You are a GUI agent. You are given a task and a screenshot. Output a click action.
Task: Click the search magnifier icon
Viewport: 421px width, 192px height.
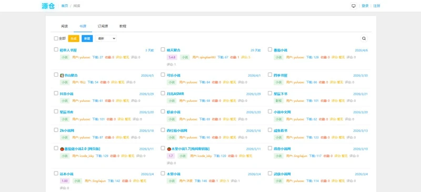[364, 39]
